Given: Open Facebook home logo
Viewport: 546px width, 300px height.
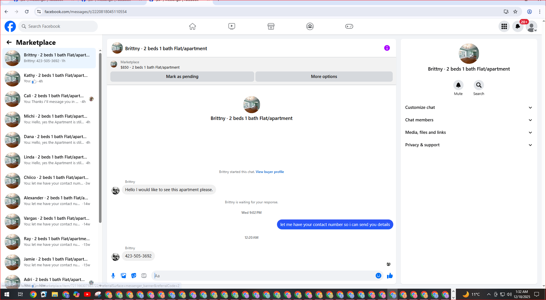Looking at the screenshot, I should 10,26.
